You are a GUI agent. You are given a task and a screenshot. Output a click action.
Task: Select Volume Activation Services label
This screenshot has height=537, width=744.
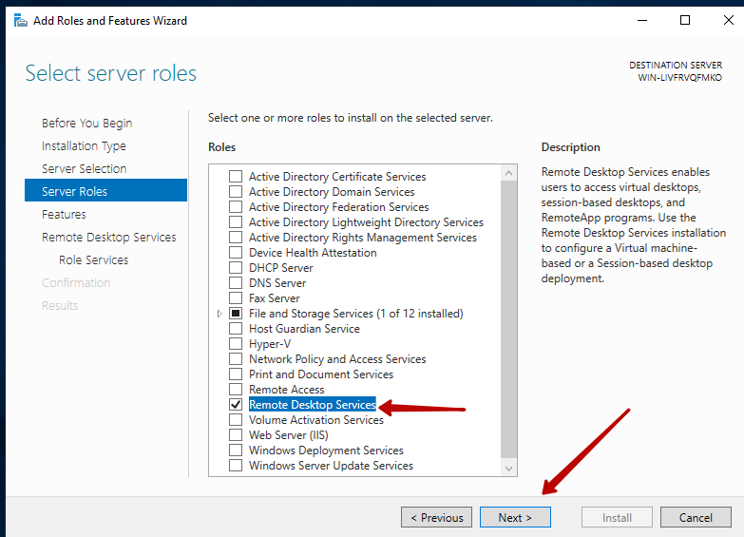[316, 420]
